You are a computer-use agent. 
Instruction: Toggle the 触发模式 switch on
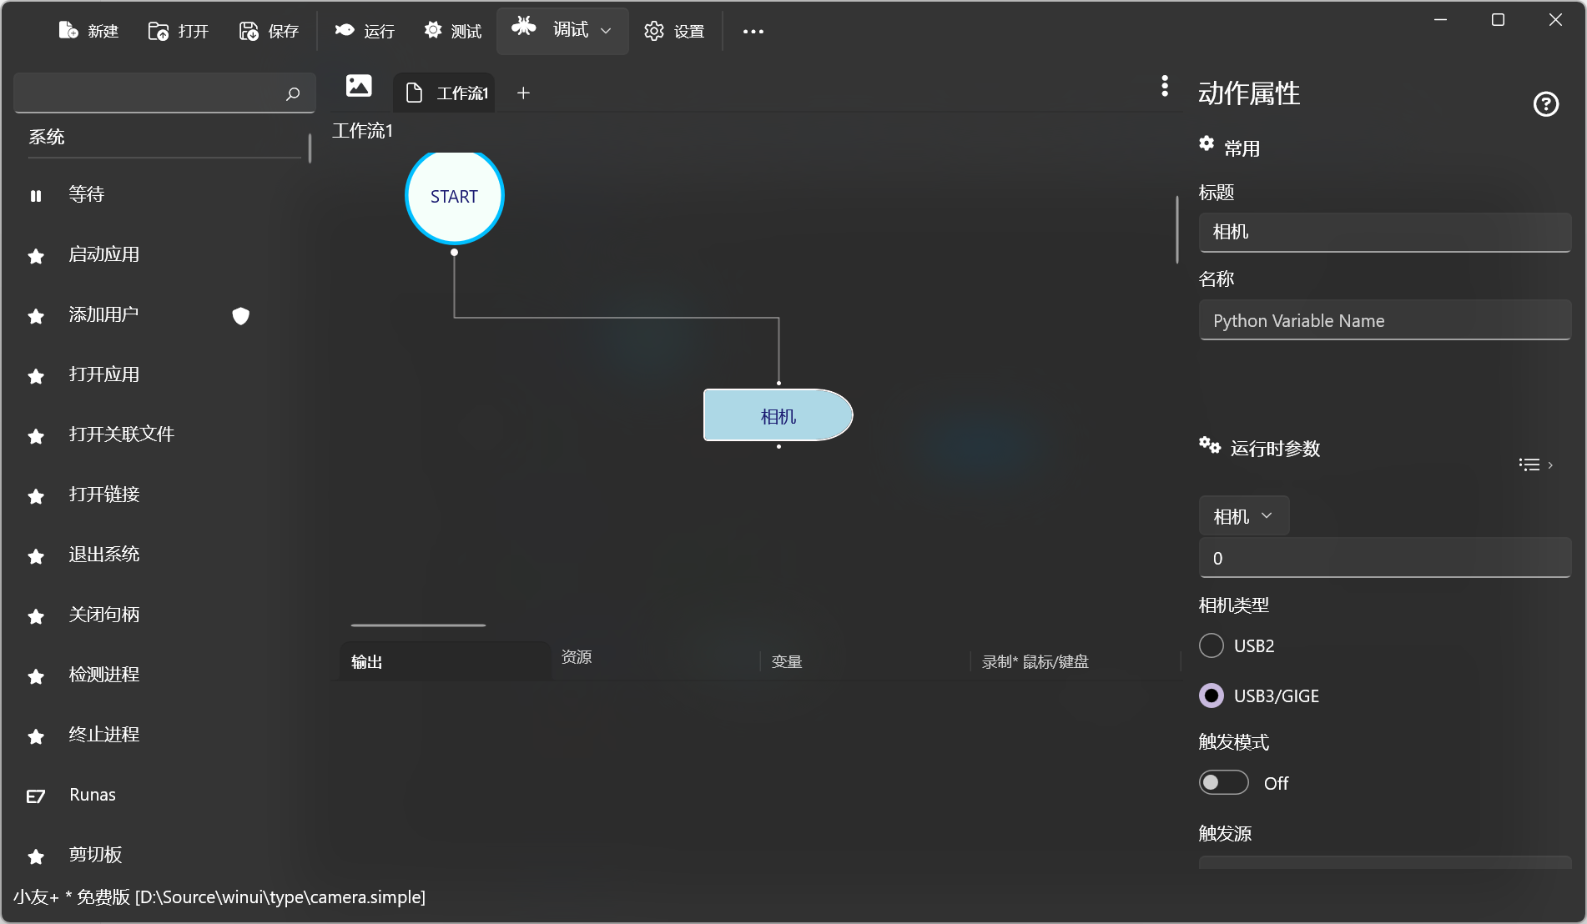click(1223, 783)
